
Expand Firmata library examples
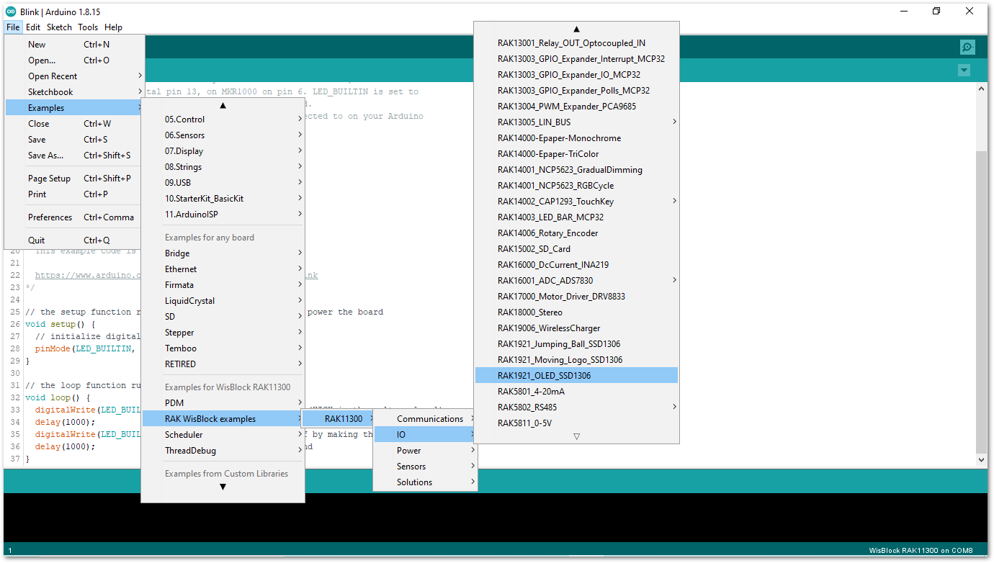tap(223, 285)
